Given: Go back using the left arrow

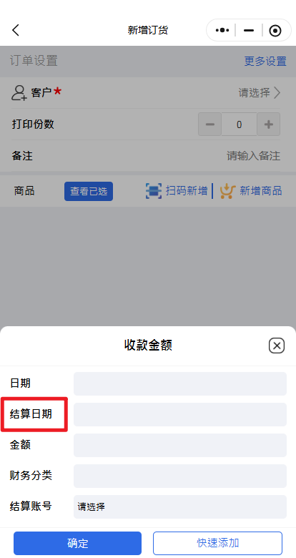Looking at the screenshot, I should (16, 30).
